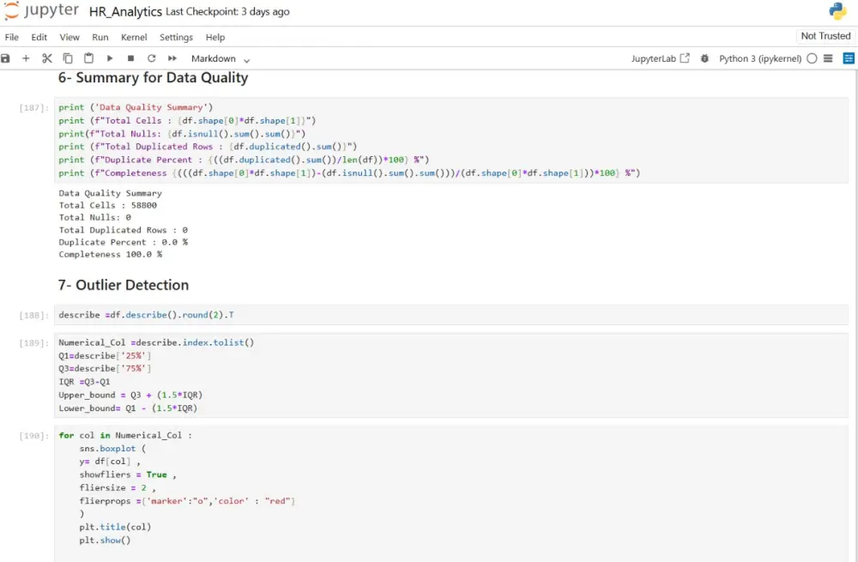Enable the debugger with the bug icon
Screen dimensions: 858x562
pos(705,58)
